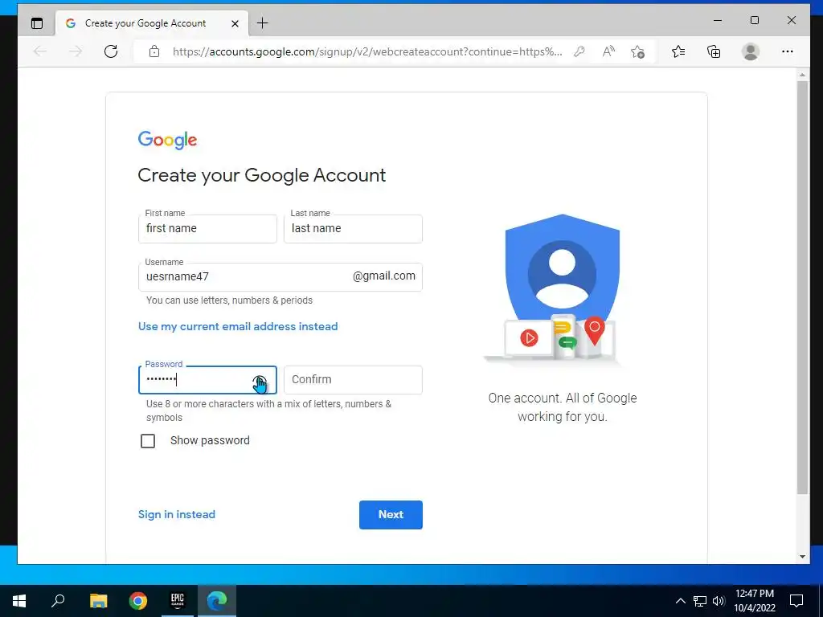Image resolution: width=823 pixels, height=617 pixels.
Task: Switch to Microsoft Edge taskbar icon
Action: [x=217, y=601]
